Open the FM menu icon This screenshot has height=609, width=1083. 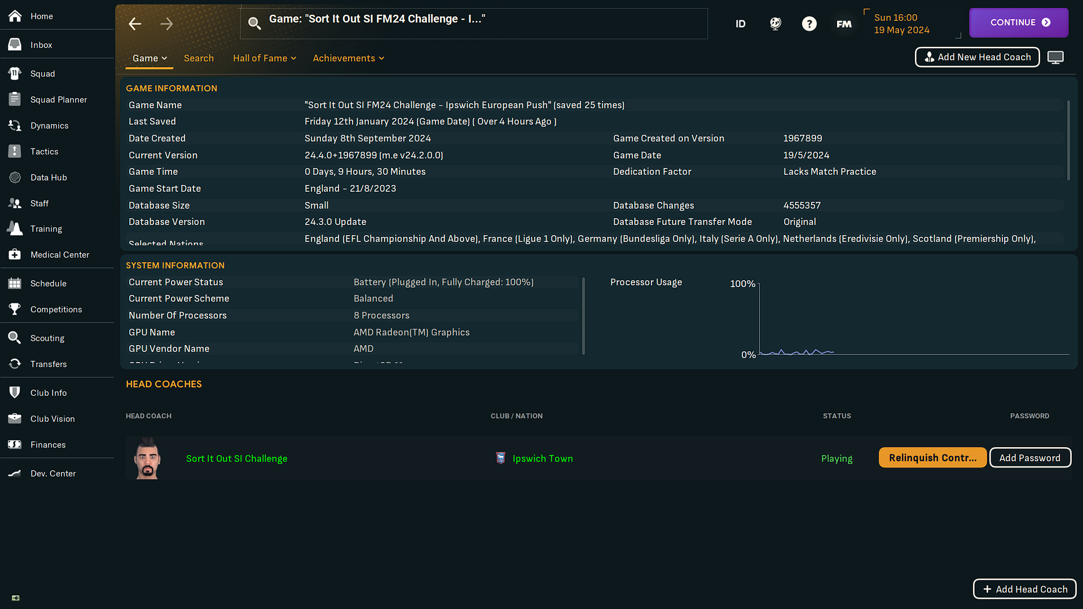[x=844, y=24]
